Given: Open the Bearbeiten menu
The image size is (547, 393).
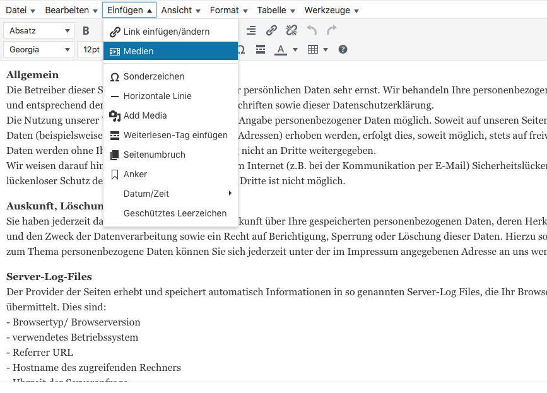Looking at the screenshot, I should (x=71, y=10).
